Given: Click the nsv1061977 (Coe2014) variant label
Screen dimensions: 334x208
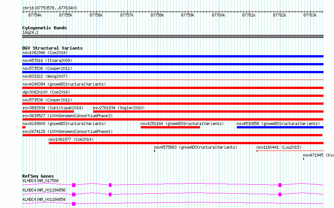Looking at the screenshot, I should click(71, 139).
